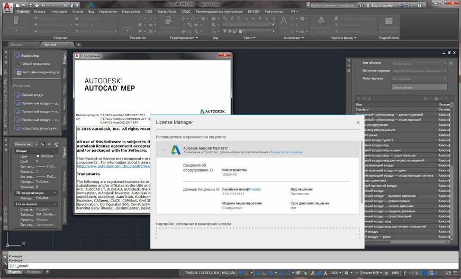
Task: Open the Ничего не... selection dropdown in properties
Action: pyautogui.click(x=26, y=144)
